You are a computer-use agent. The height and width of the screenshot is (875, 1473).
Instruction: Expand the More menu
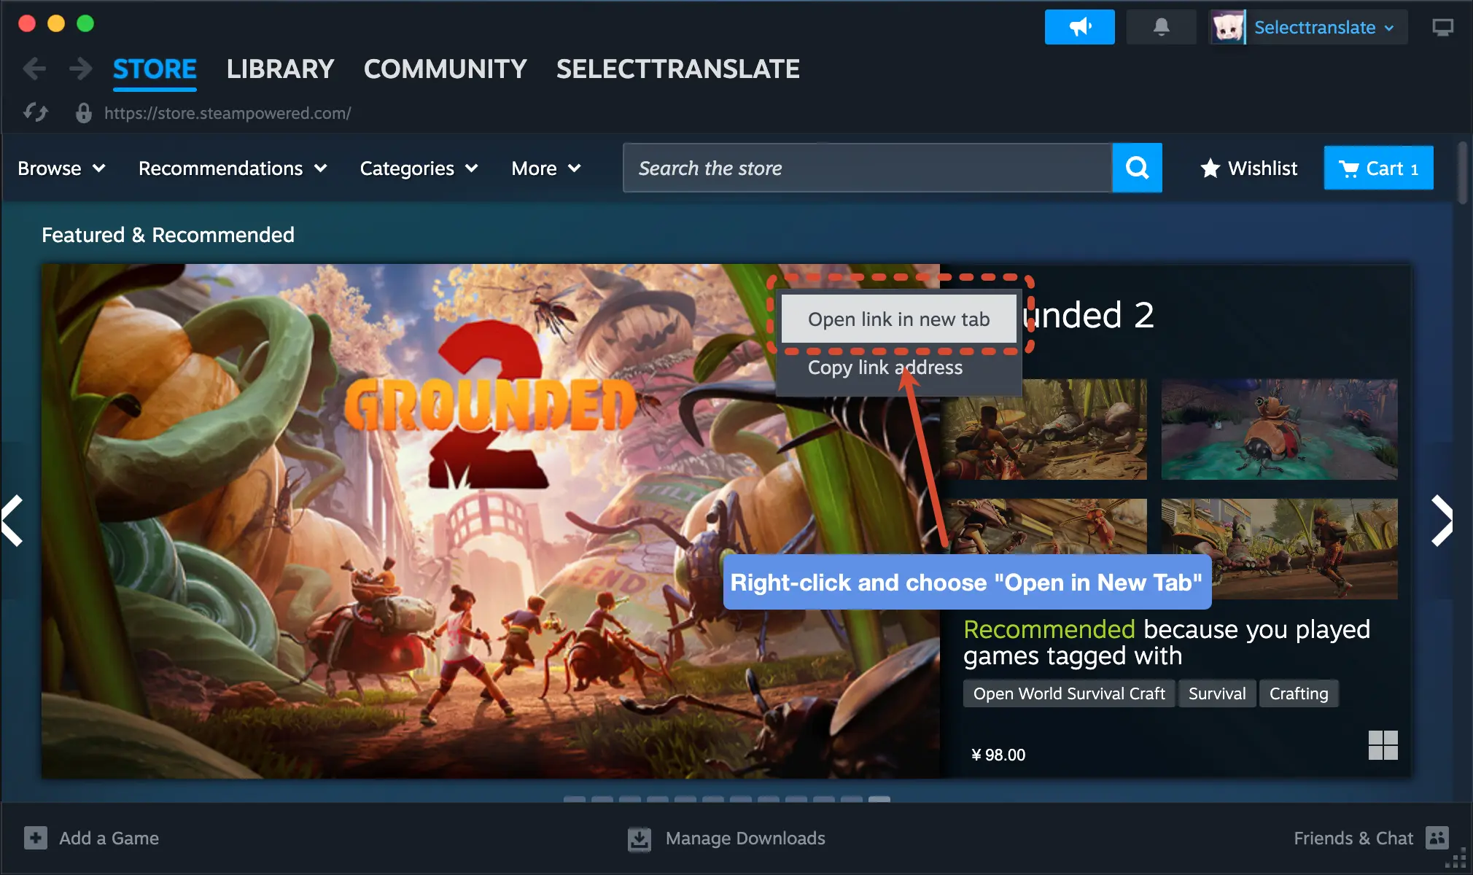(546, 168)
